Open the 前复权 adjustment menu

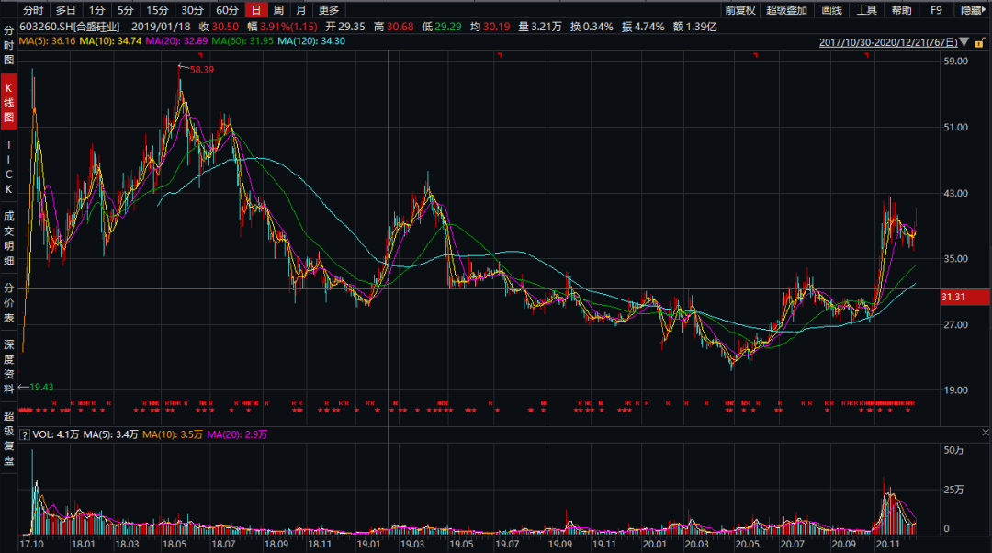click(x=740, y=10)
